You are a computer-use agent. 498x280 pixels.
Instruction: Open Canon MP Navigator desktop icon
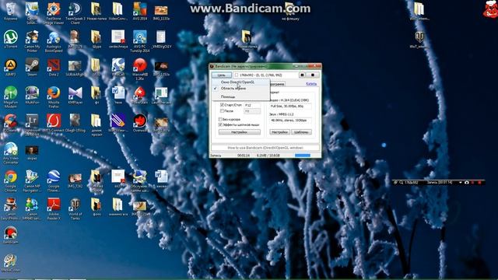pos(32,181)
